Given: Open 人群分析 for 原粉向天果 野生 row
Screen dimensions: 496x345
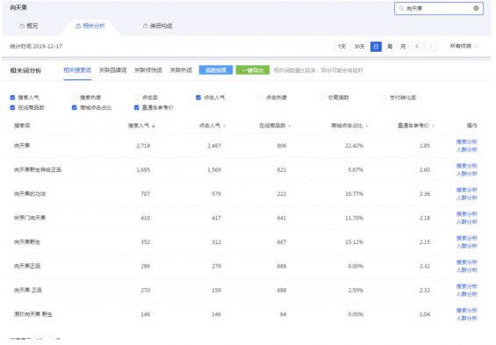Looking at the screenshot, I should click(466, 318).
